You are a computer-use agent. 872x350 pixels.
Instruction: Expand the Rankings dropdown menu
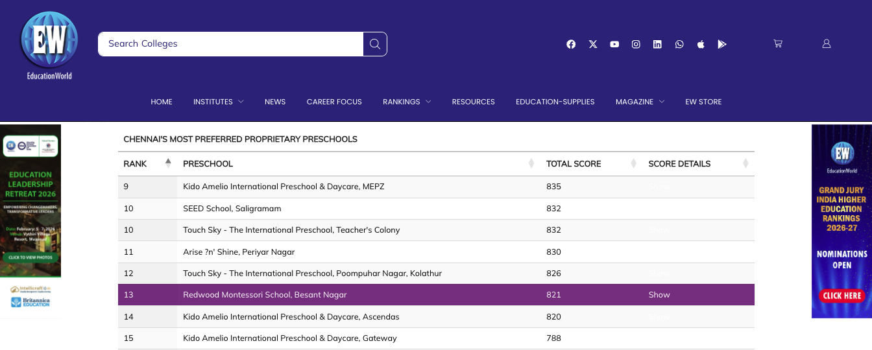(x=407, y=102)
